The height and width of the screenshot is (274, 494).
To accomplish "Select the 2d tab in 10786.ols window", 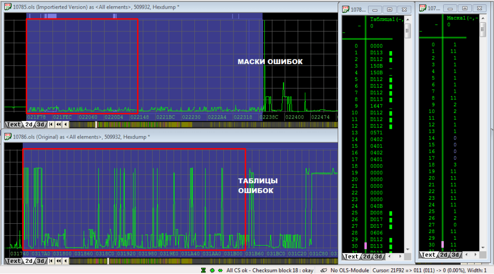I will tap(29, 261).
